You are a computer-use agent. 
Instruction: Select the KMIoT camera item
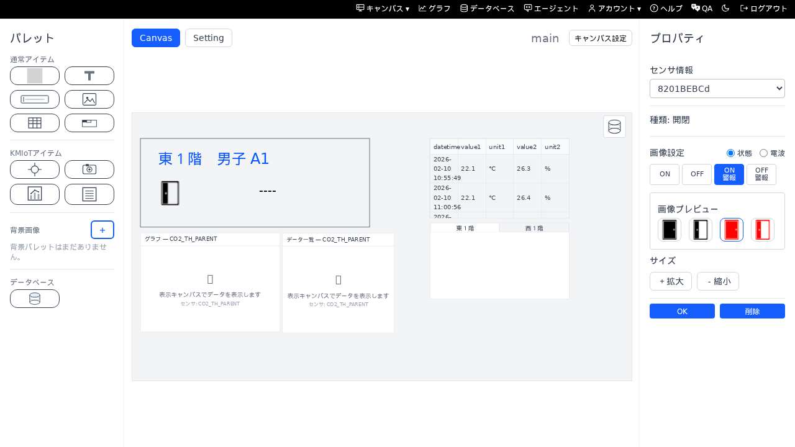tap(89, 169)
